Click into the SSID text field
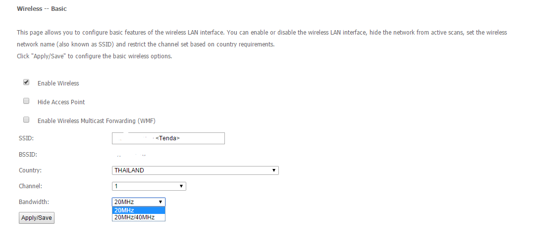The height and width of the screenshot is (249, 533). 168,138
